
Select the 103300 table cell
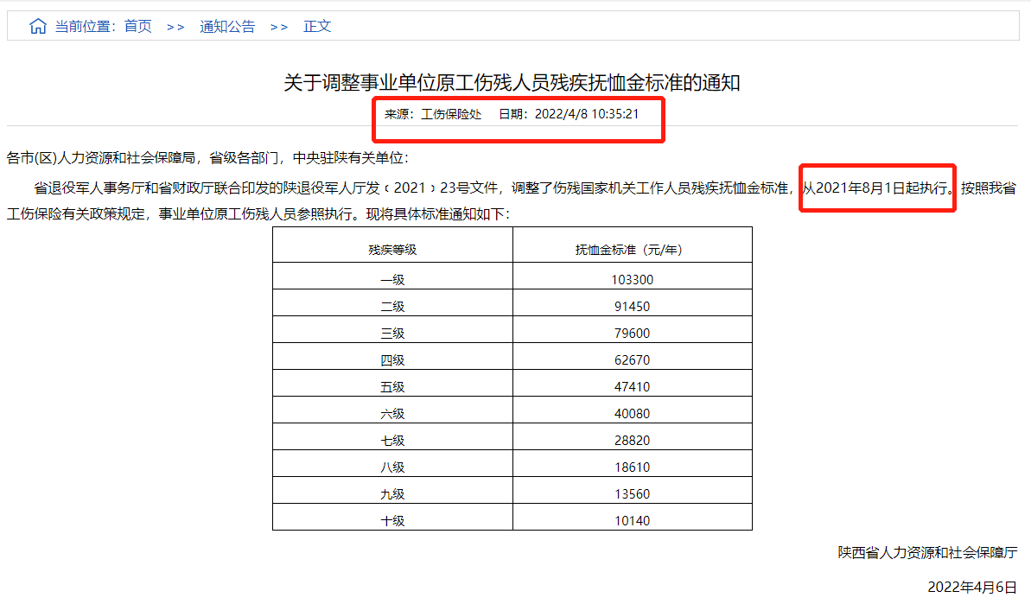point(633,277)
